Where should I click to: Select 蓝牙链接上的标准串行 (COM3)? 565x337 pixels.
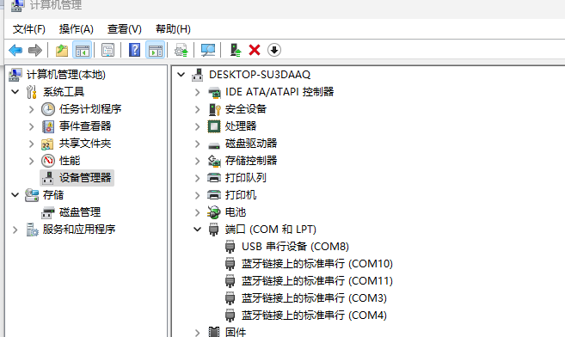pyautogui.click(x=314, y=298)
